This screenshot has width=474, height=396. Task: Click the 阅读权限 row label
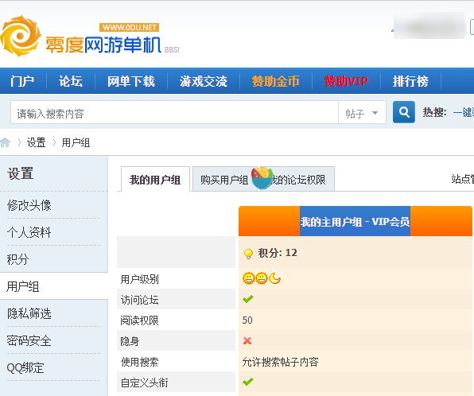[x=139, y=320]
